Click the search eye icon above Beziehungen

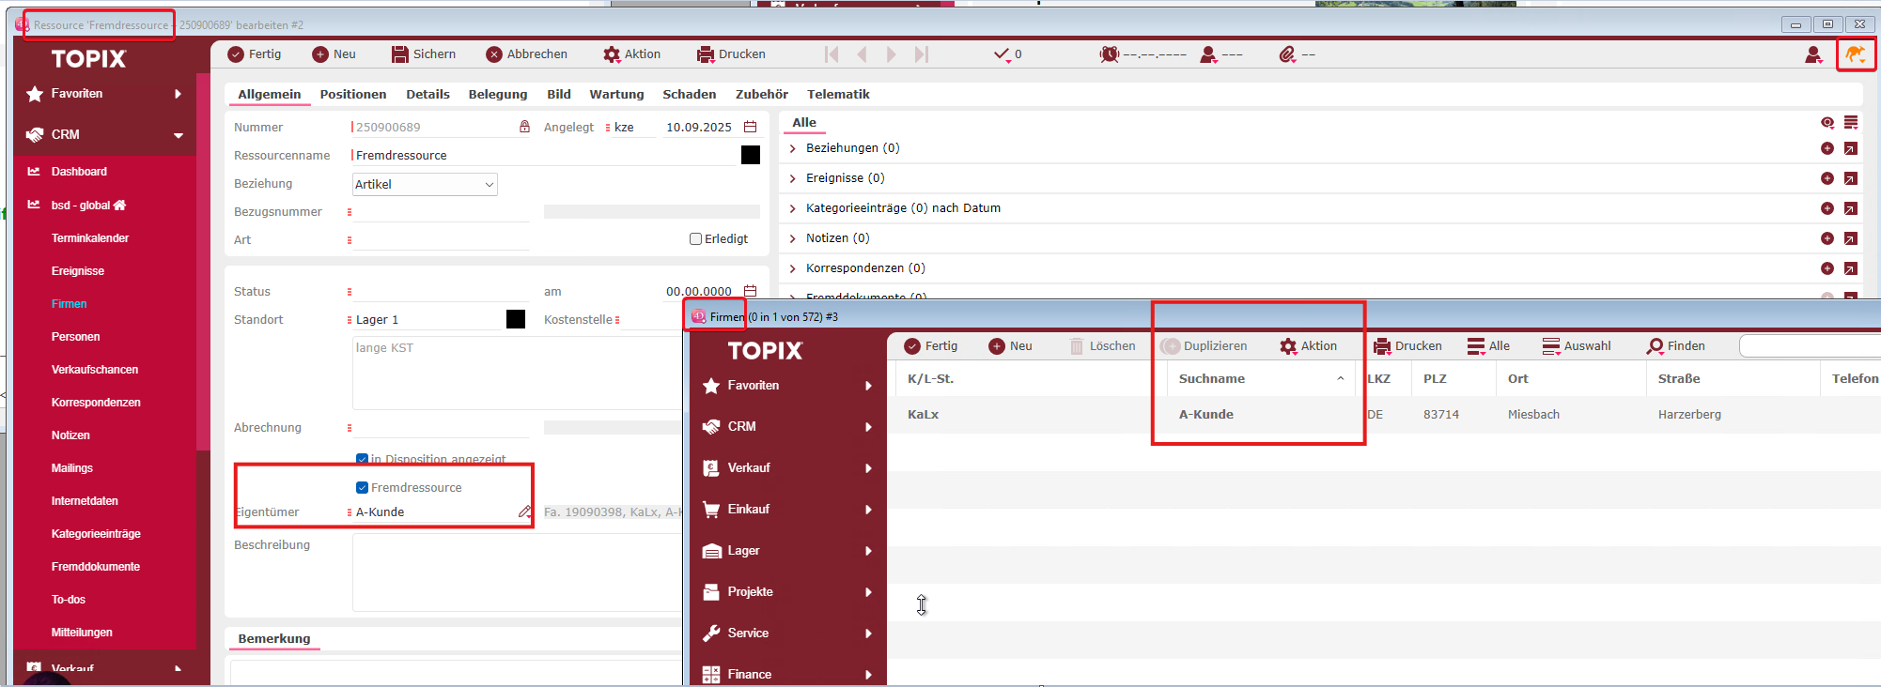click(1827, 122)
